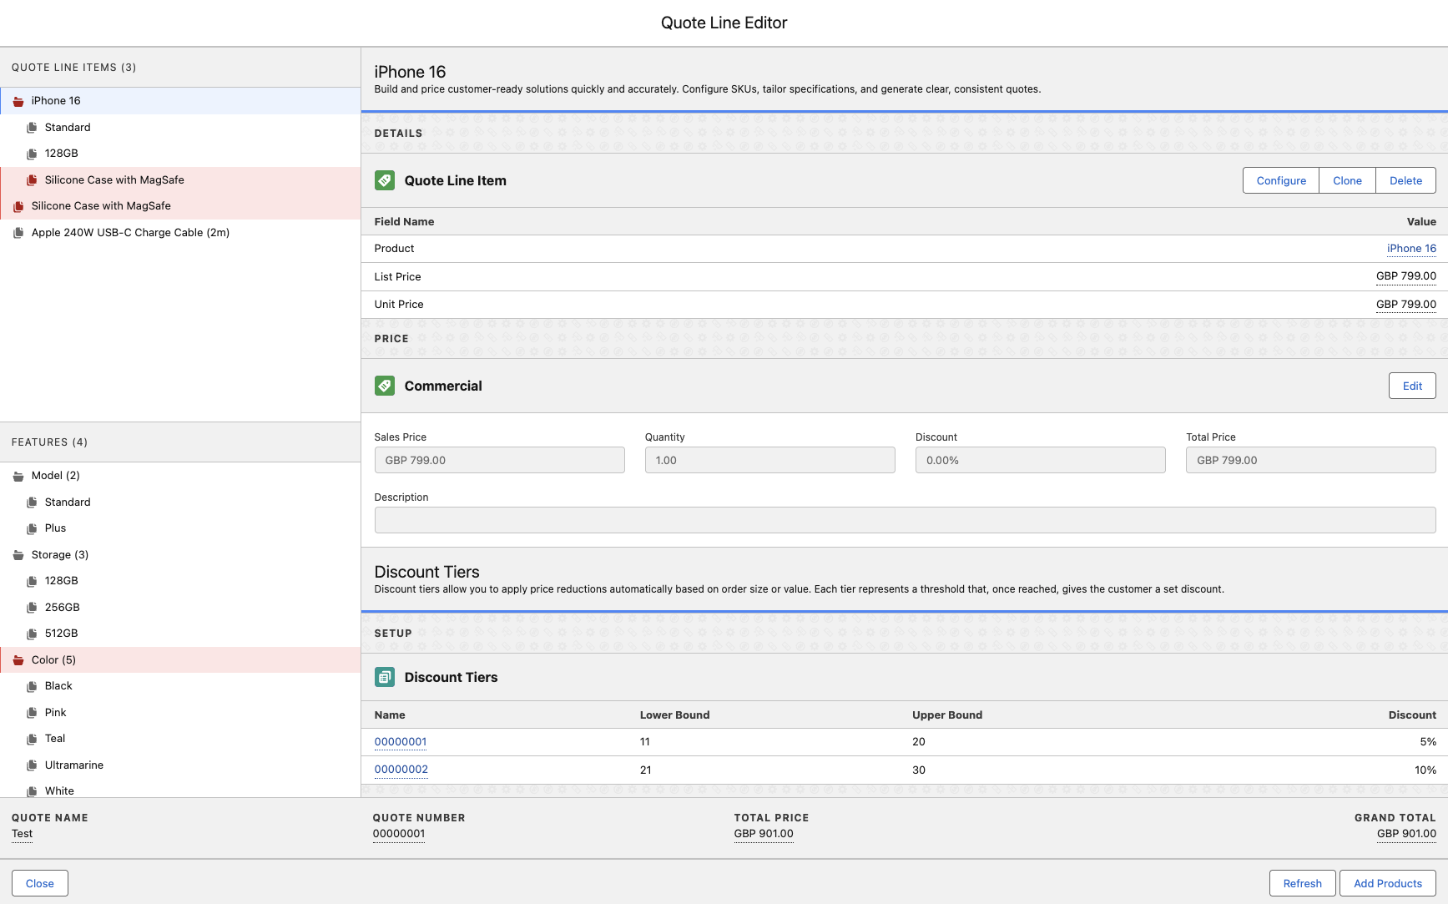This screenshot has width=1448, height=904.
Task: Click the green Commercial price tag icon
Action: coord(384,386)
